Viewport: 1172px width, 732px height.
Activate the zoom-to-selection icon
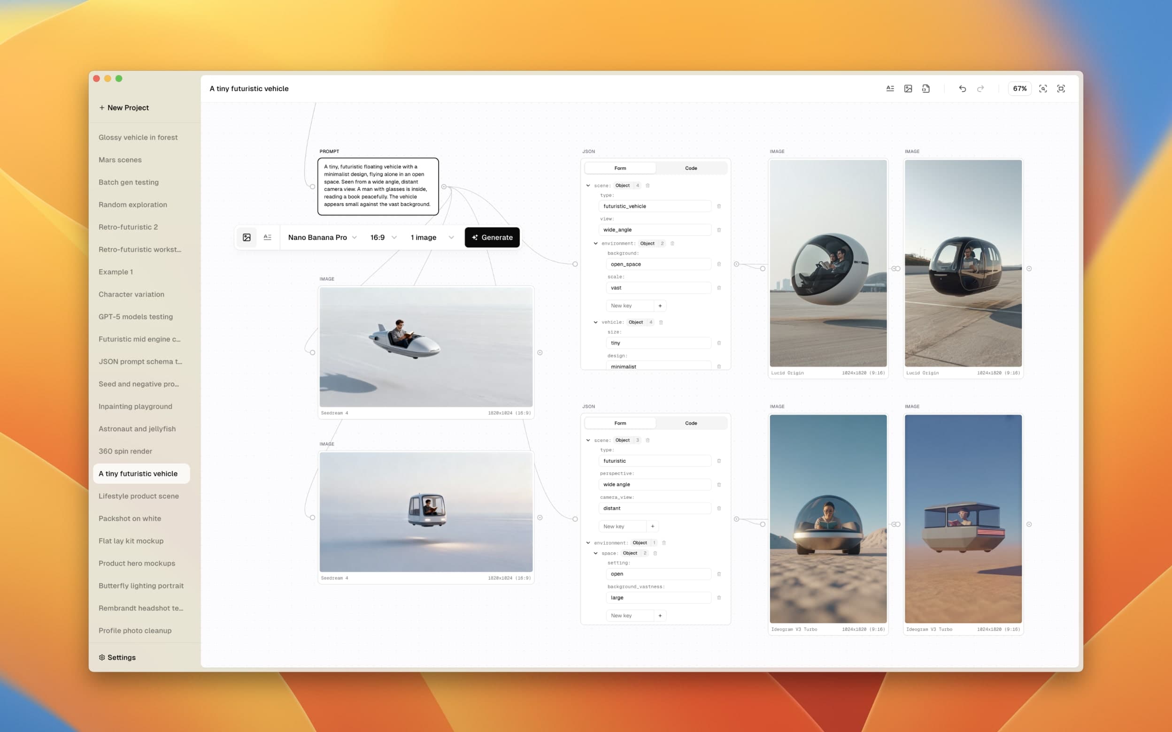tap(1043, 89)
